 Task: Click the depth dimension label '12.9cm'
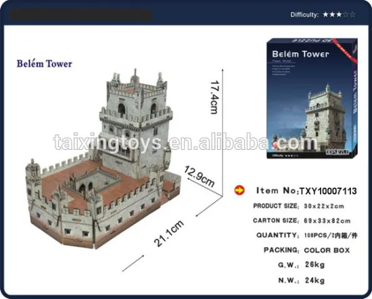click(200, 177)
